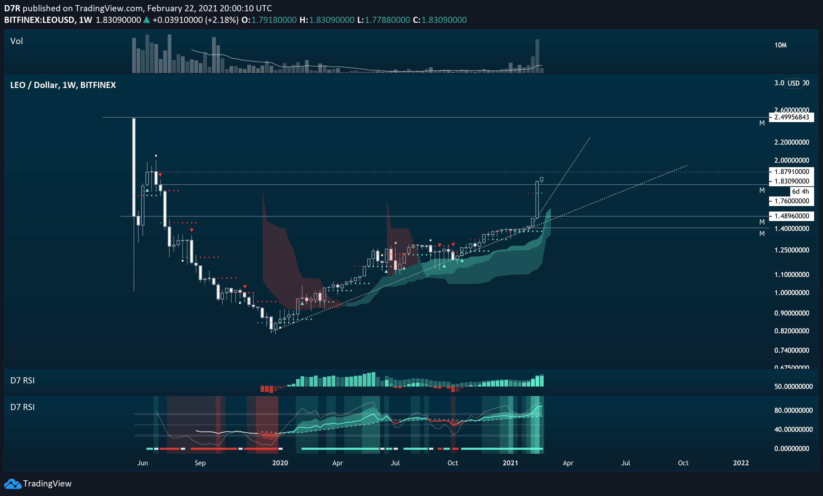This screenshot has height=496, width=823.
Task: Click the 1.83090000 current price label on axis
Action: point(792,181)
